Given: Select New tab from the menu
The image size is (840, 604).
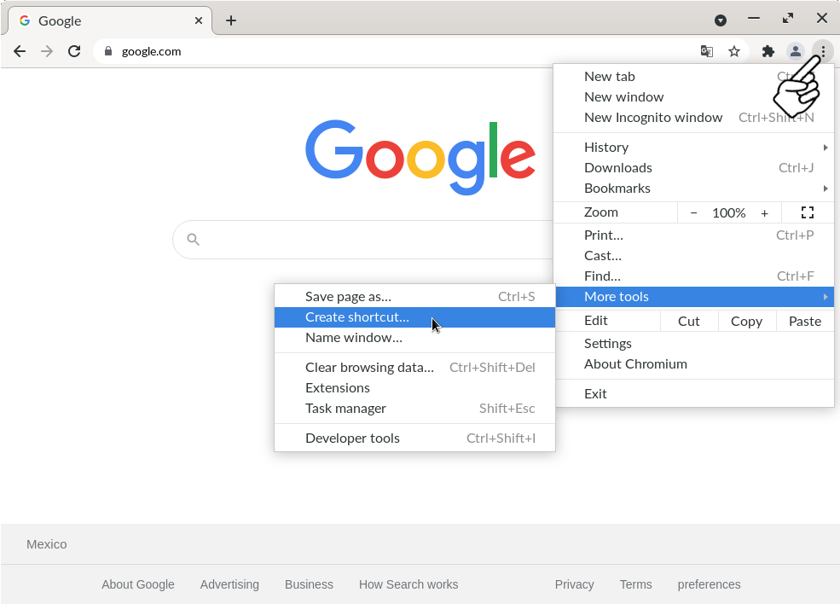Looking at the screenshot, I should click(x=694, y=77).
